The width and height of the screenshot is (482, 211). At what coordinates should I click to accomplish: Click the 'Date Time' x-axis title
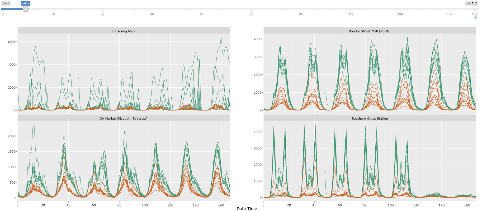(x=247, y=209)
